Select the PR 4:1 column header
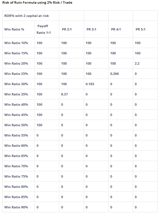Image resolution: width=159 pixels, height=213 pixels. pyautogui.click(x=121, y=29)
